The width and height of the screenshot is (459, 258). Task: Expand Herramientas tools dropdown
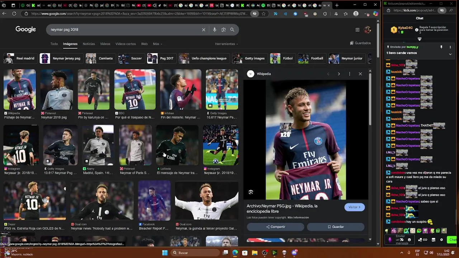[x=226, y=44]
